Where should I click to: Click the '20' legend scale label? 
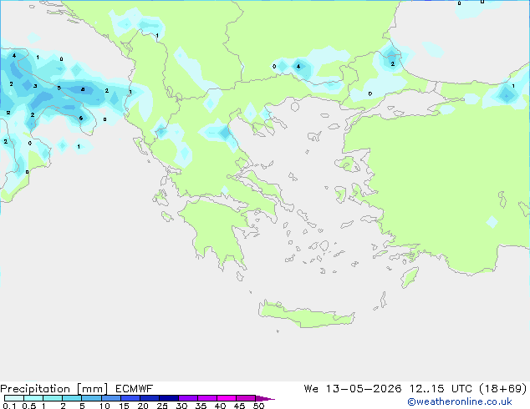tap(143, 406)
